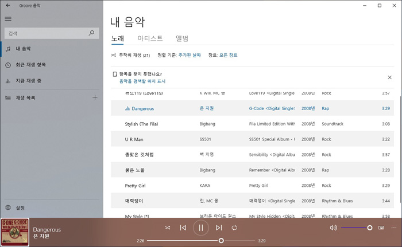Pause playback
Viewport: 402px width, 247px height.
pyautogui.click(x=201, y=228)
